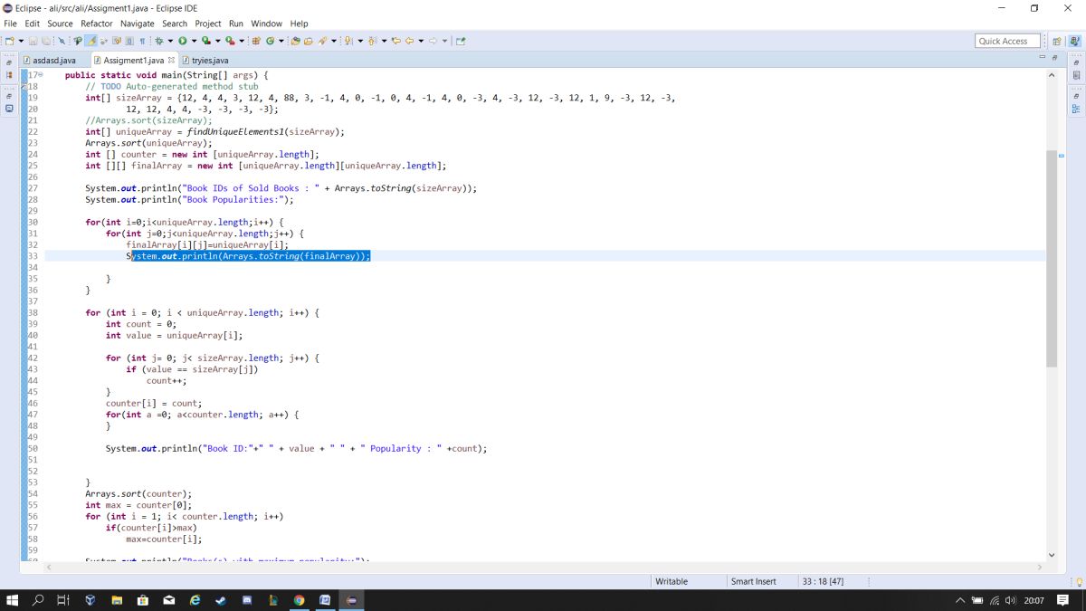The width and height of the screenshot is (1086, 611).
Task: Open the Windows Start menu
Action: [x=13, y=600]
